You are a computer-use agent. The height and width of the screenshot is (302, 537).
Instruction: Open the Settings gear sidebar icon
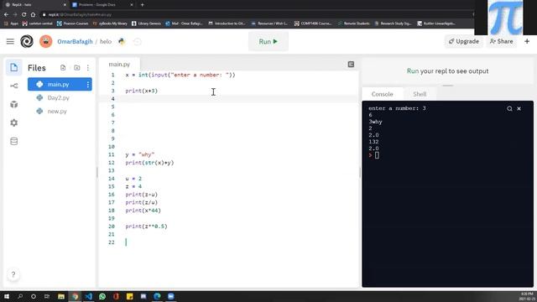point(13,122)
